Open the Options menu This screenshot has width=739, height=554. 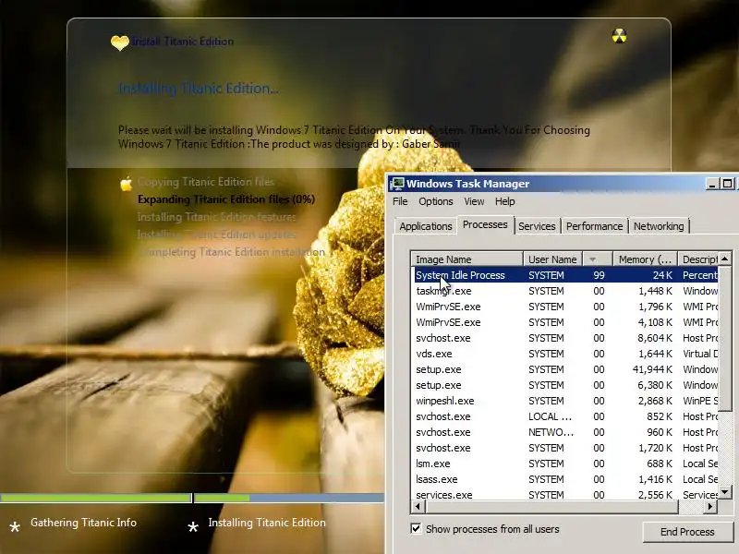coord(435,201)
